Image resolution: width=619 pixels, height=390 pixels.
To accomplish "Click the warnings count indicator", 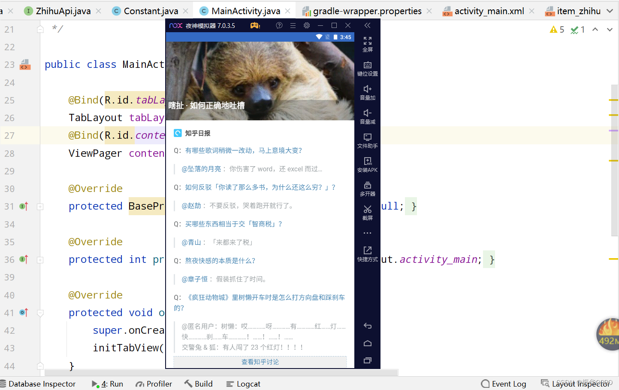I will pos(557,30).
